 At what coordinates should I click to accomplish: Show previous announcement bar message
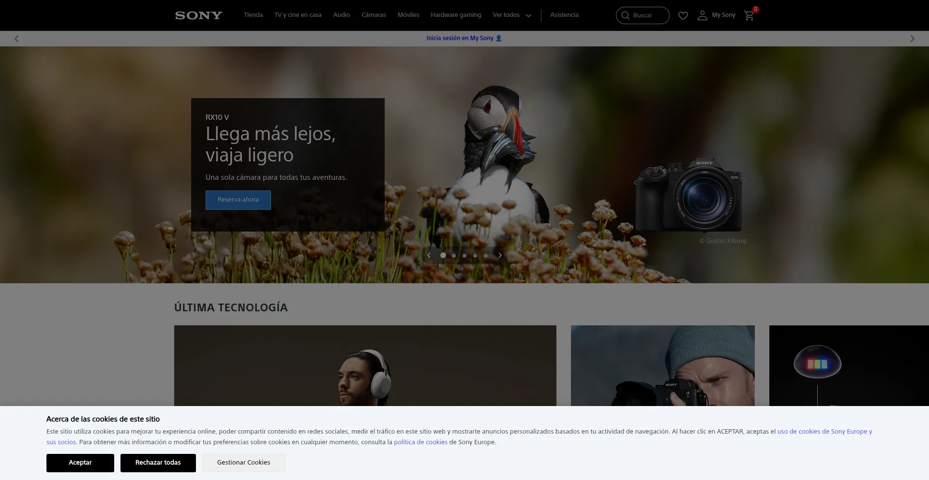[16, 39]
